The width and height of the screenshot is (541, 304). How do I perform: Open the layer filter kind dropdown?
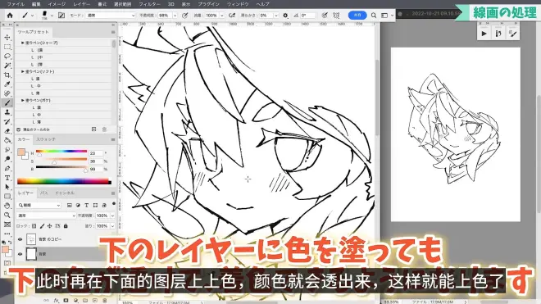pyautogui.click(x=39, y=205)
